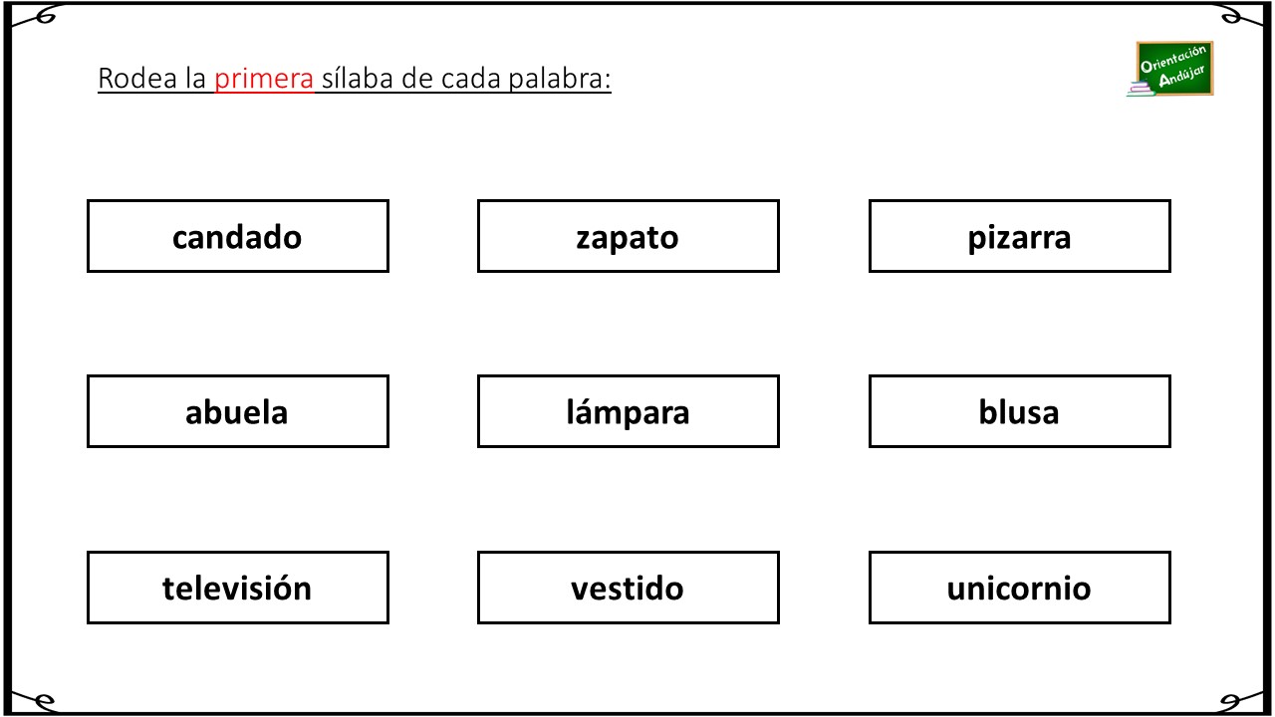Select the word box 'candado'

238,236
